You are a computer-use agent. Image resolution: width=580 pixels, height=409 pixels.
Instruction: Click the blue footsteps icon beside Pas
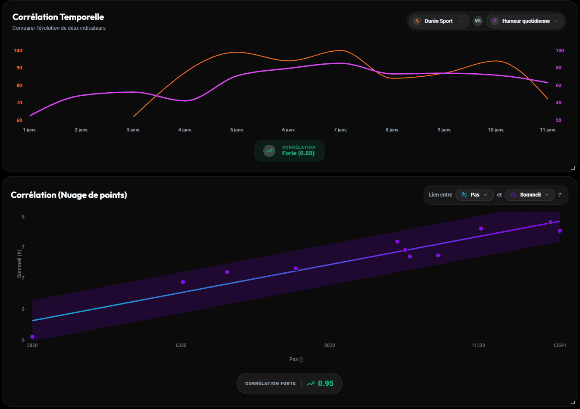464,195
